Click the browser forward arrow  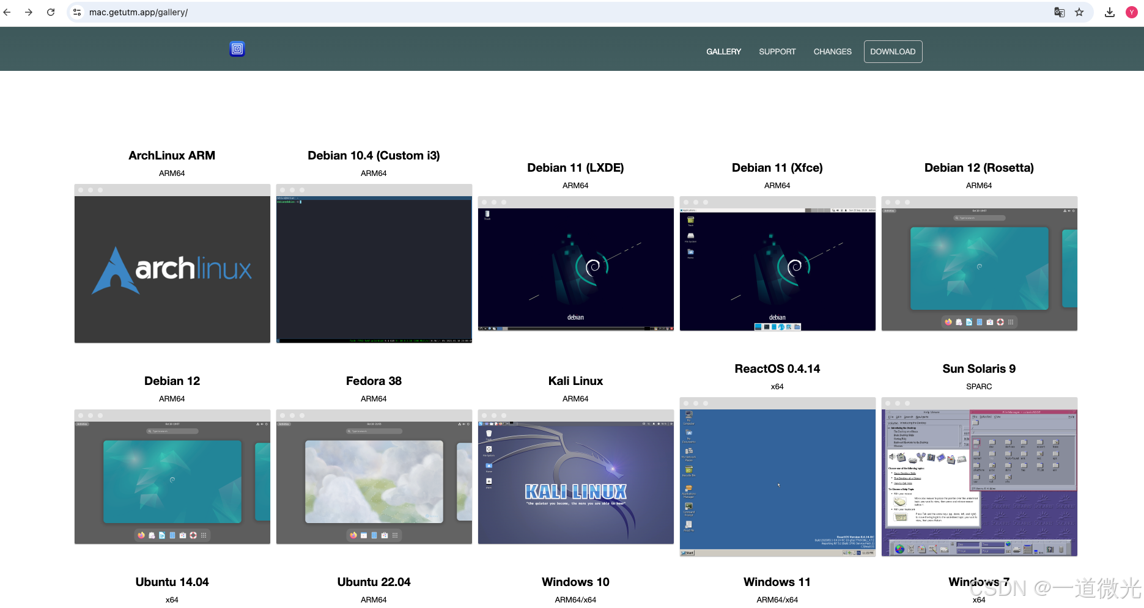tap(29, 12)
